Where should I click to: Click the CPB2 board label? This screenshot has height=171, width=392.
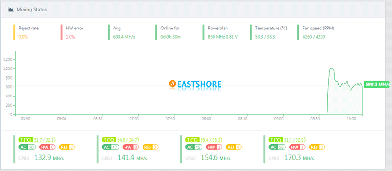(x=190, y=158)
